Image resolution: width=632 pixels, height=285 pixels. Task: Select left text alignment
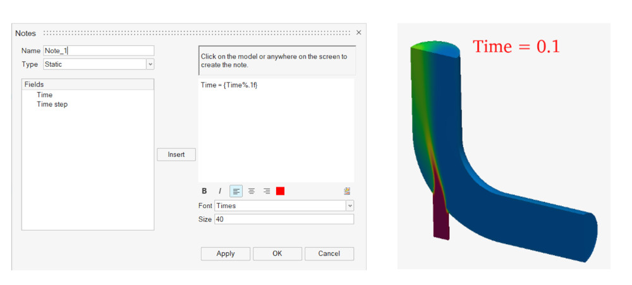pos(236,191)
